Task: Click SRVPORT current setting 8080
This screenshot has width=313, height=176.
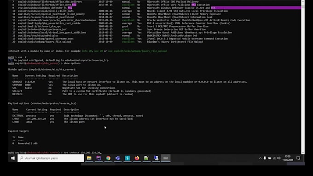Action: point(28,85)
